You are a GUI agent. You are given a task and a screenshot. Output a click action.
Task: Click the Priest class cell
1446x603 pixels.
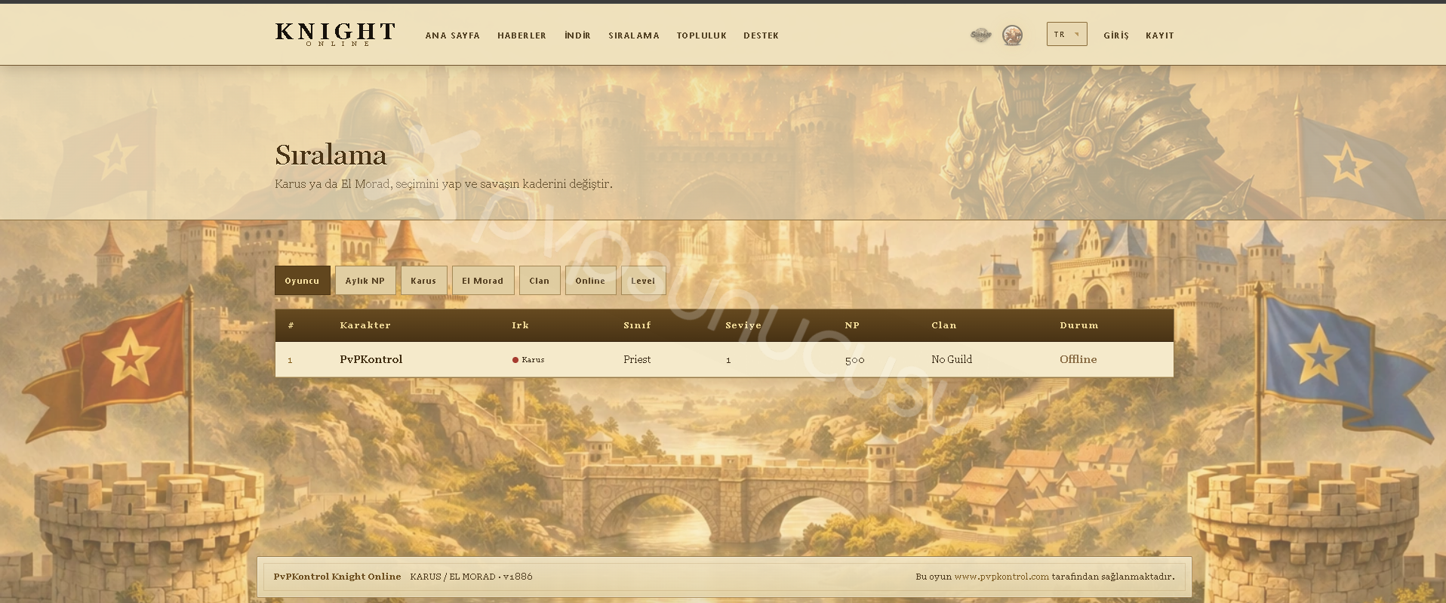click(x=637, y=359)
